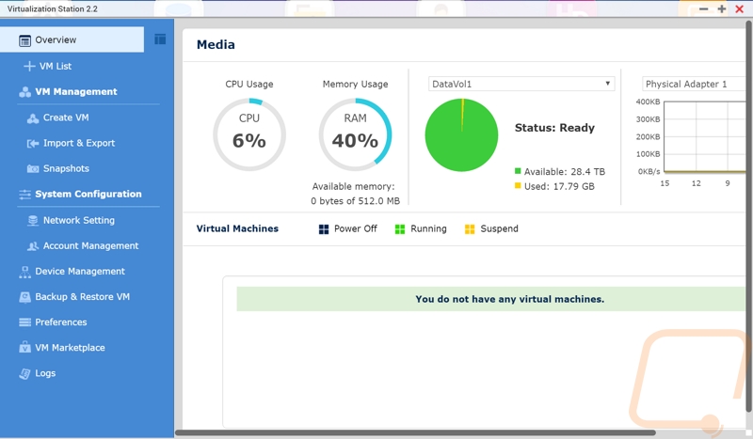Collapse the sidebar with the panel toggle icon
This screenshot has height=439, width=753.
160,39
